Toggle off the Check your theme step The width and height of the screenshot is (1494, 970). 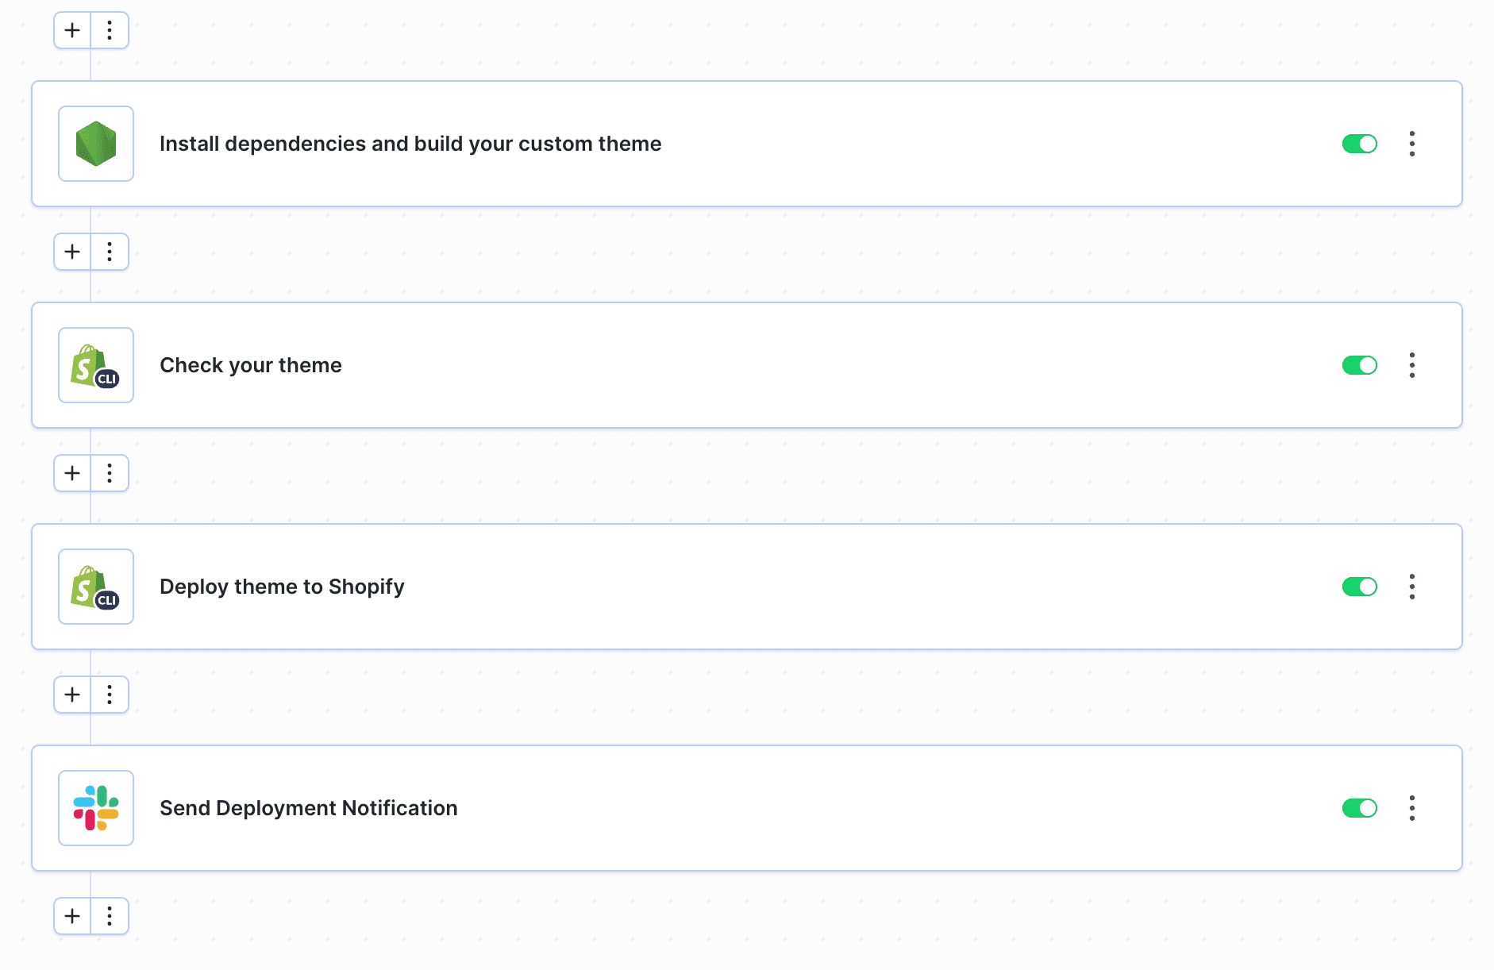[1359, 365]
